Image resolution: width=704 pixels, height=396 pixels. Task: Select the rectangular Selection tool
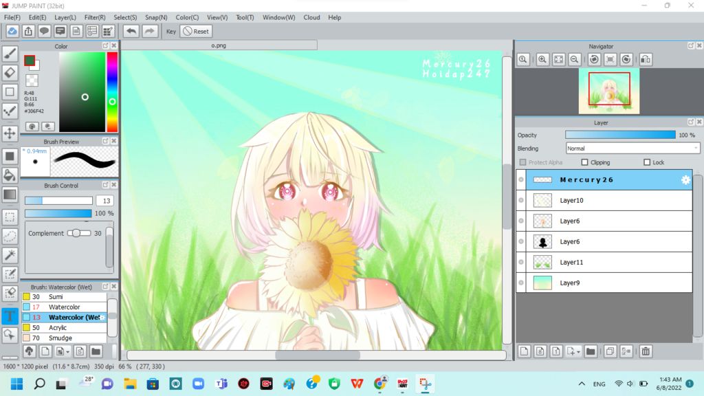[x=10, y=217]
